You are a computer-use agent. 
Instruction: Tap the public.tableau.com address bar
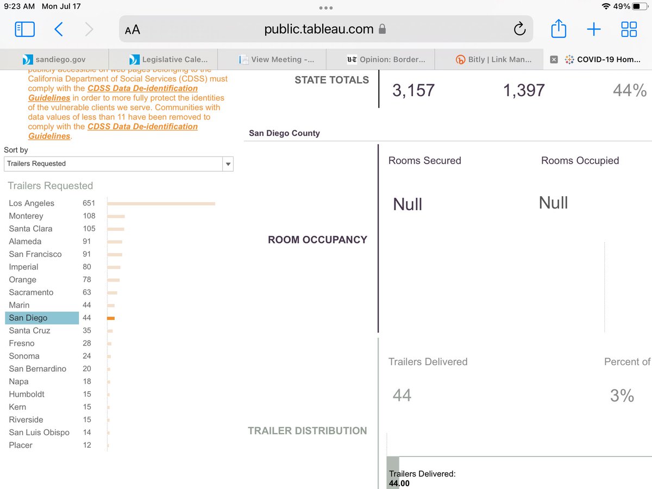click(326, 29)
